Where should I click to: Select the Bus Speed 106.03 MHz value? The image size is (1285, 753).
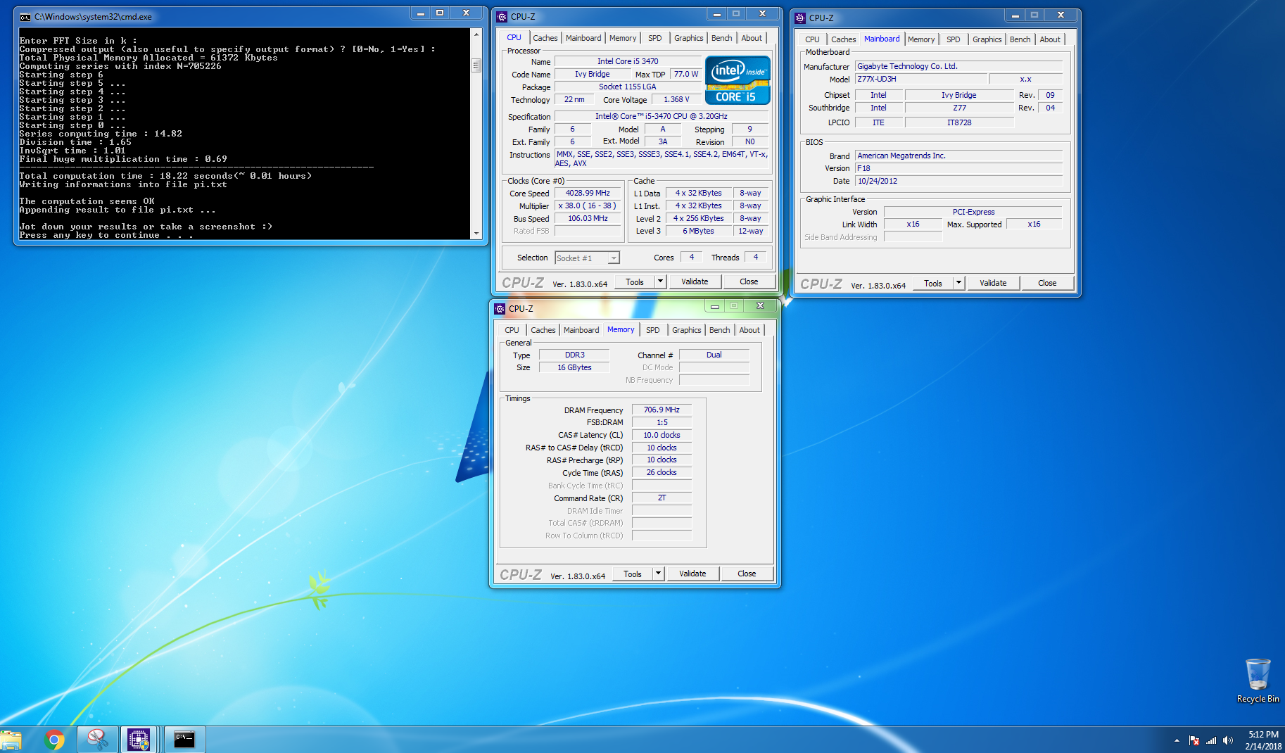pos(588,218)
